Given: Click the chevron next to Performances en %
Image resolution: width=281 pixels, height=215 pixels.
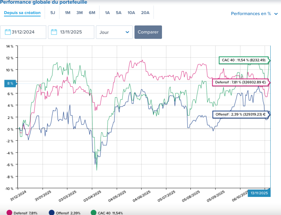Looking at the screenshot, I should (276, 14).
